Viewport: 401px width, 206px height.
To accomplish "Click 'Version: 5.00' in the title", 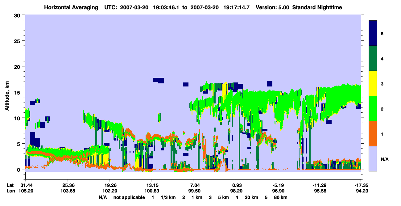I will click(x=272, y=7).
